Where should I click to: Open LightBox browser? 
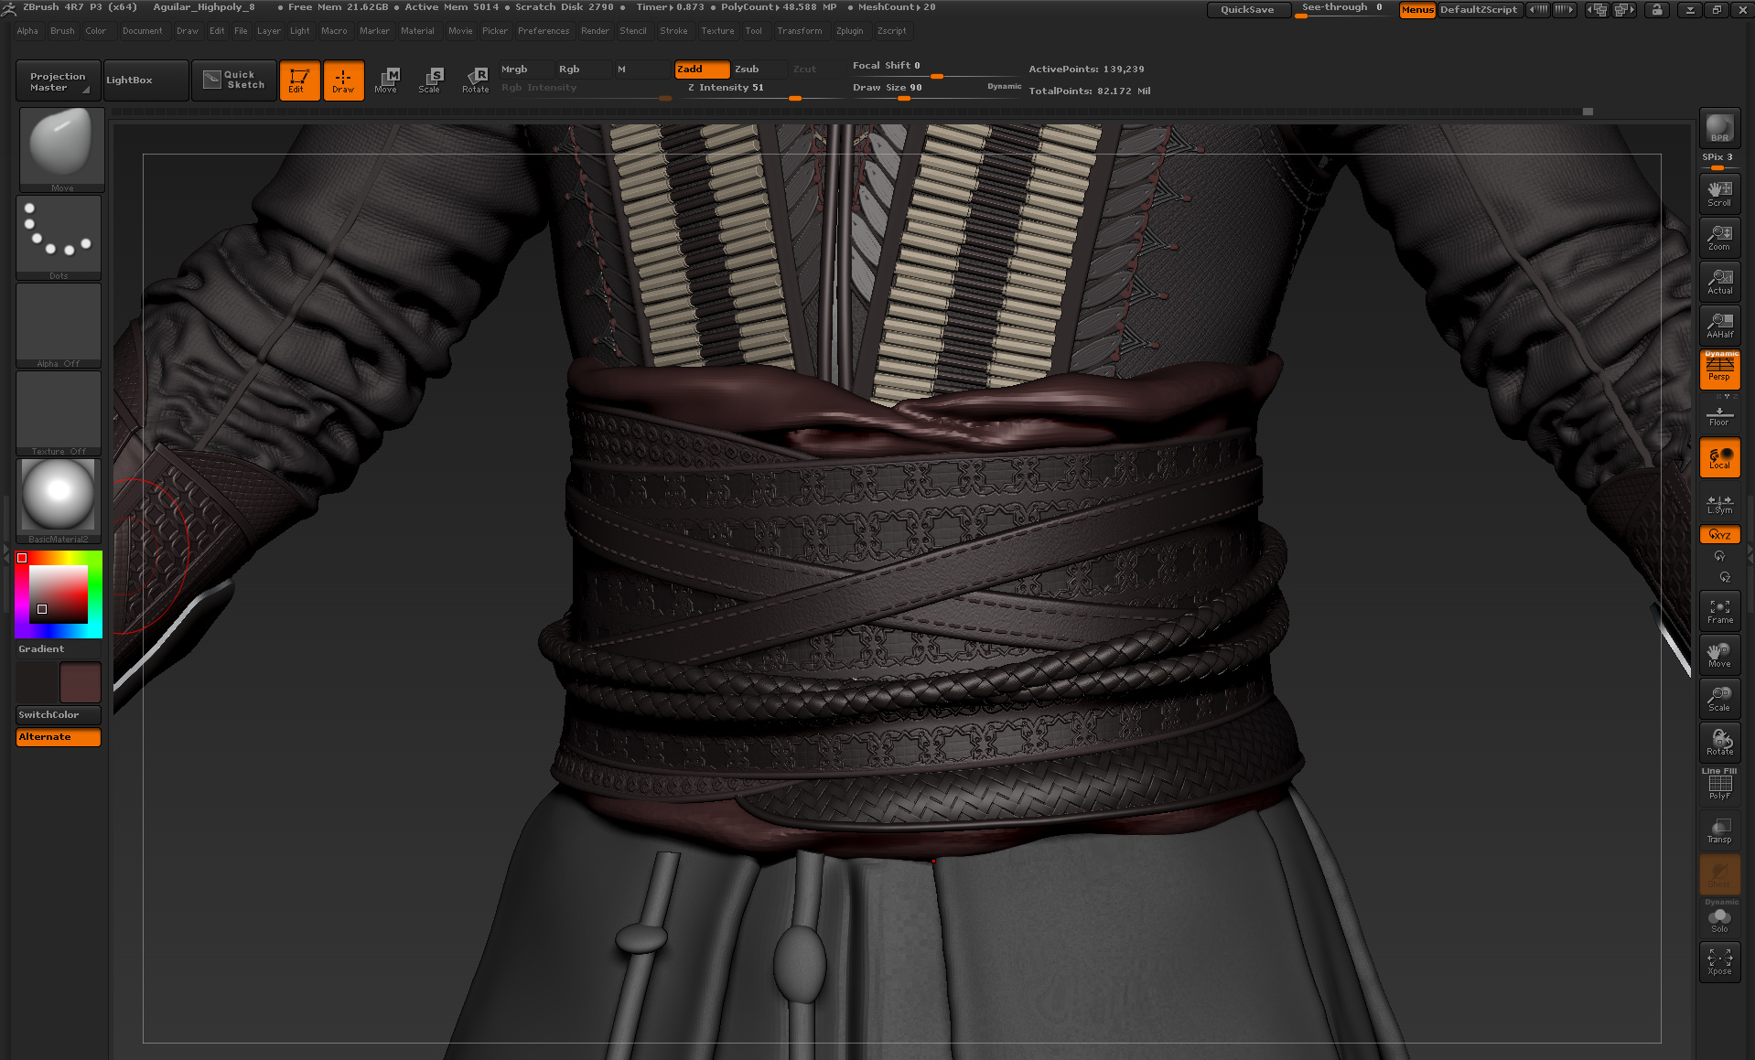coord(145,80)
